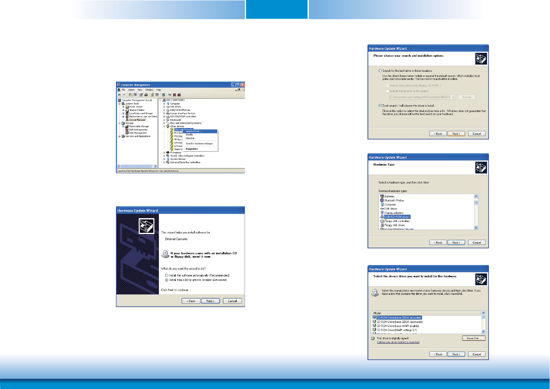
Task: Click the Bluetooth Radios icon in hardware types
Action: pyautogui.click(x=382, y=200)
